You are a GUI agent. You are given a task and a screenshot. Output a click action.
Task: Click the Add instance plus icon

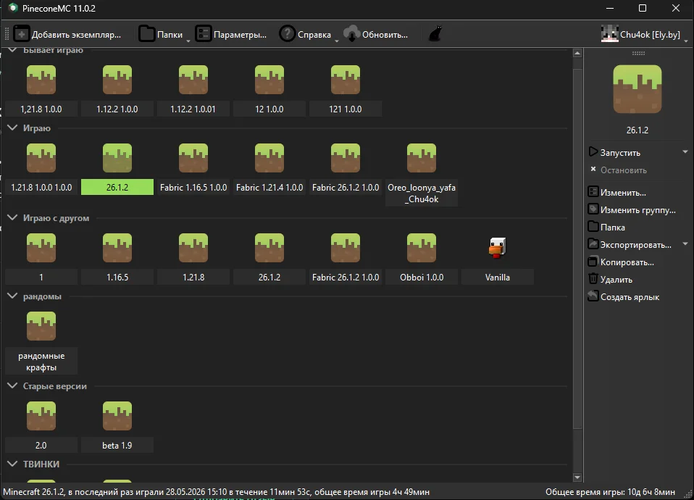pos(21,34)
